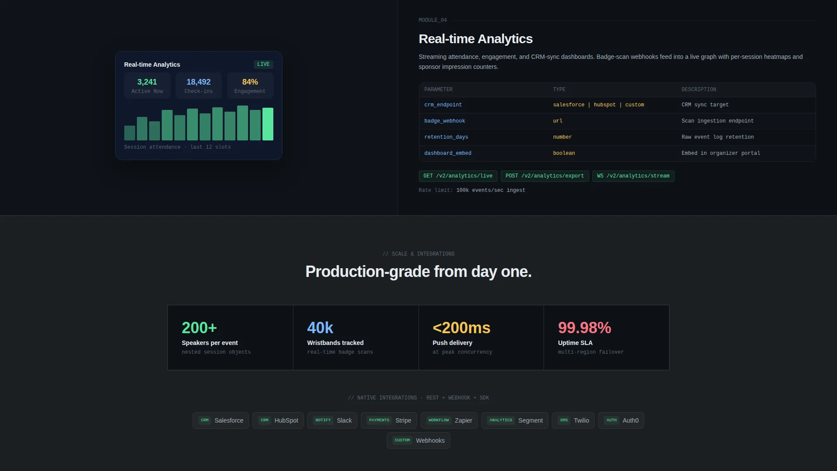Screen dimensions: 837x471
Task: Click the 40k Wristbands tracked stat card
Action: tap(356, 338)
